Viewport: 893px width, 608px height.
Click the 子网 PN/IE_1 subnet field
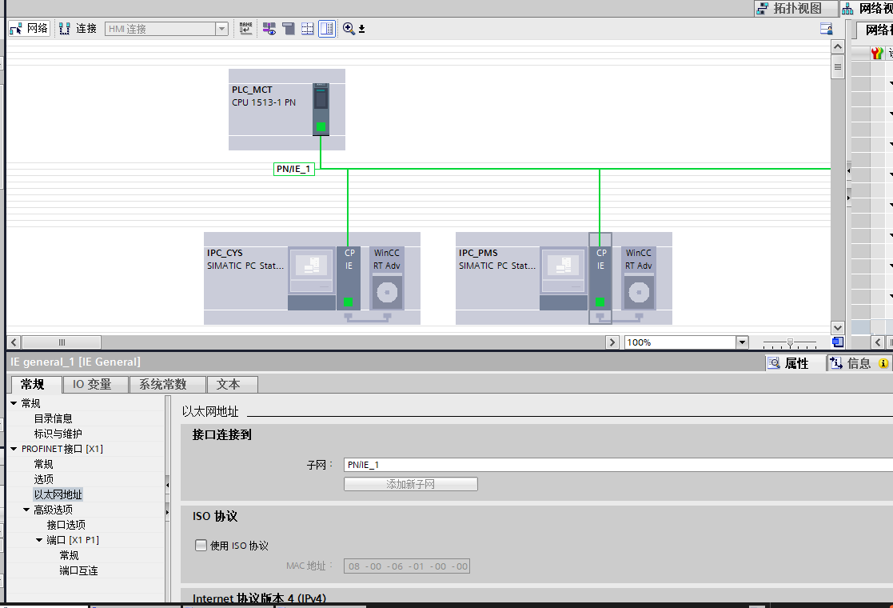click(x=616, y=465)
